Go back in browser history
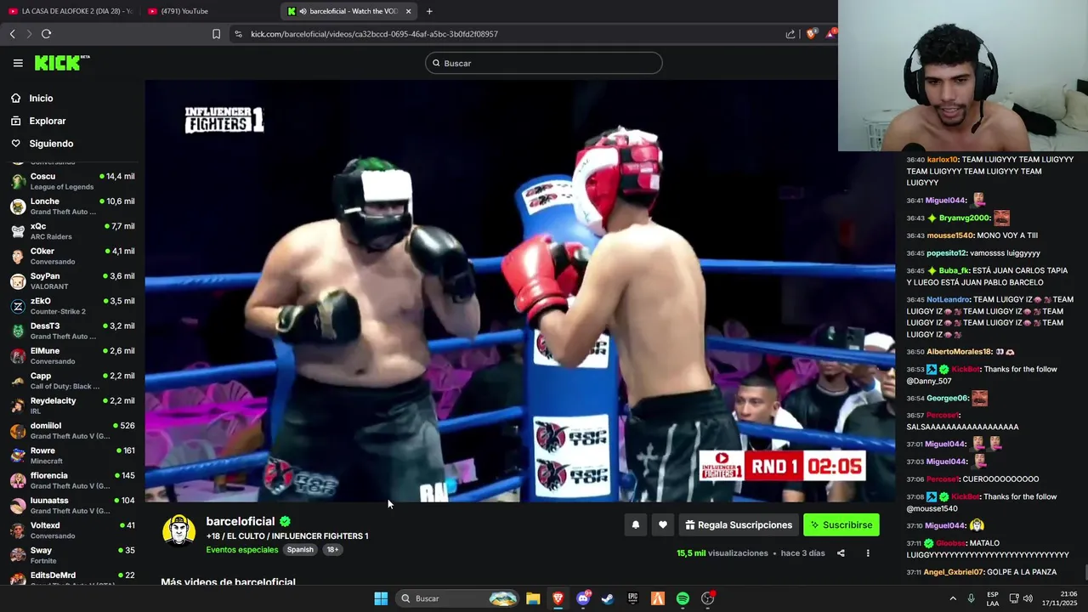The height and width of the screenshot is (612, 1088). (13, 34)
